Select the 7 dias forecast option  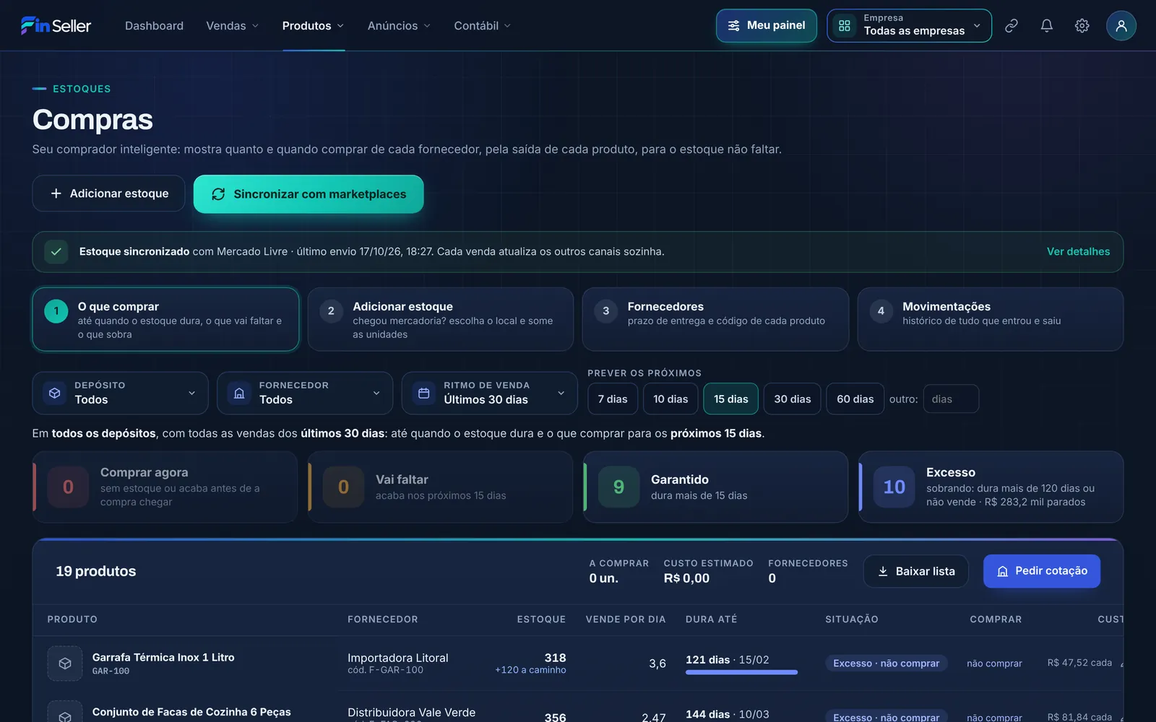[613, 399]
